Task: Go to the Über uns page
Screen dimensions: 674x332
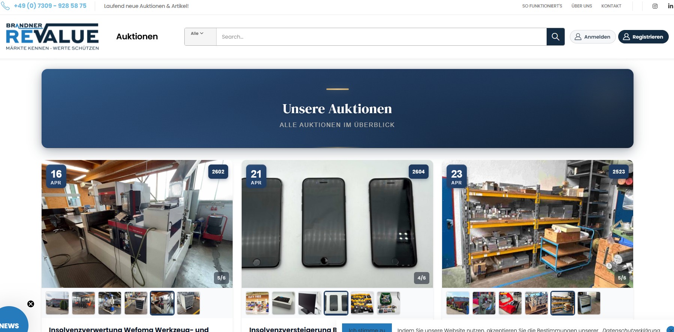Action: (x=581, y=6)
